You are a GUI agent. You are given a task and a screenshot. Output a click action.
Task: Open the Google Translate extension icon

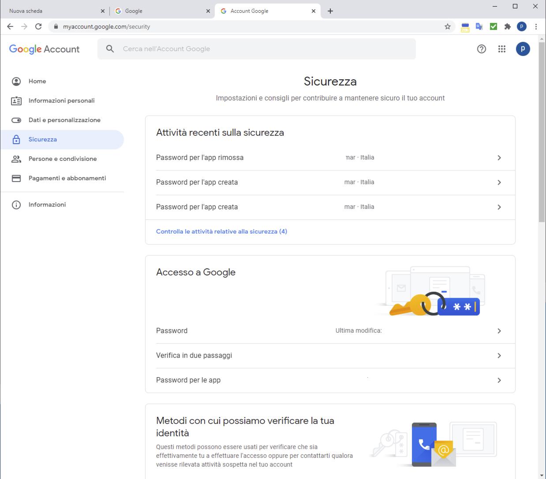tap(479, 26)
